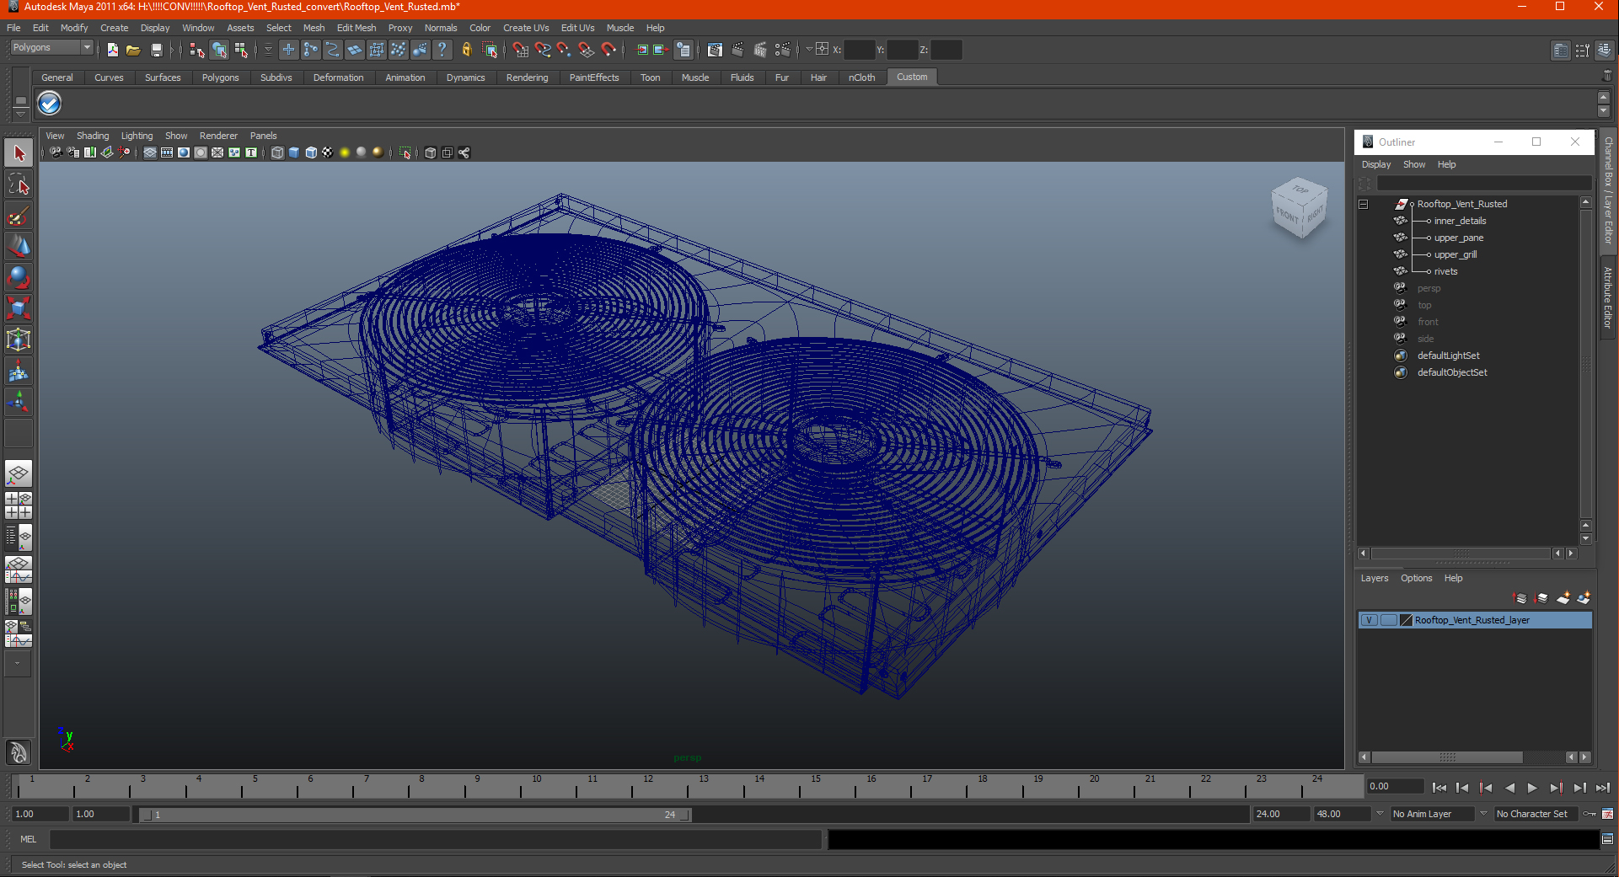Switch to the nCloth shelf tab
Screen dimensions: 1619x877
pos(861,78)
